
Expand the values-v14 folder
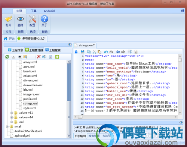12,118
